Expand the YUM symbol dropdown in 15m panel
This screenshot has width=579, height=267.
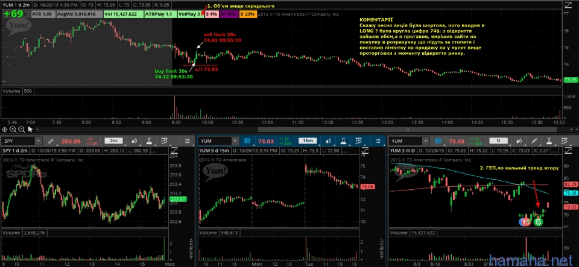235,141
